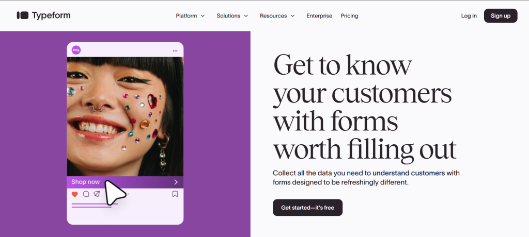Viewport: 529px width, 237px height.
Task: Click the smiling face photo
Action: [x=125, y=116]
